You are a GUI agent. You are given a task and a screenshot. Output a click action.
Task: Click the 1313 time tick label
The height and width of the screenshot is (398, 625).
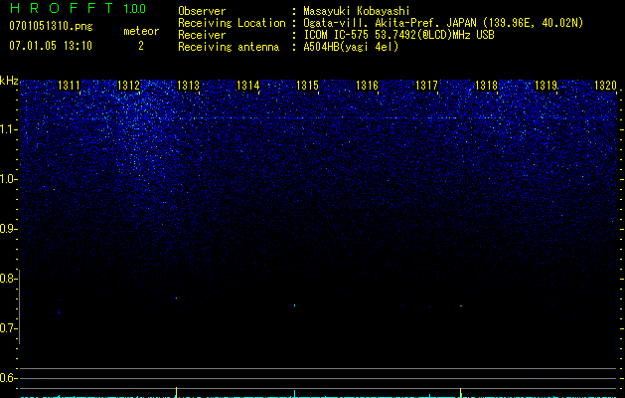(188, 86)
